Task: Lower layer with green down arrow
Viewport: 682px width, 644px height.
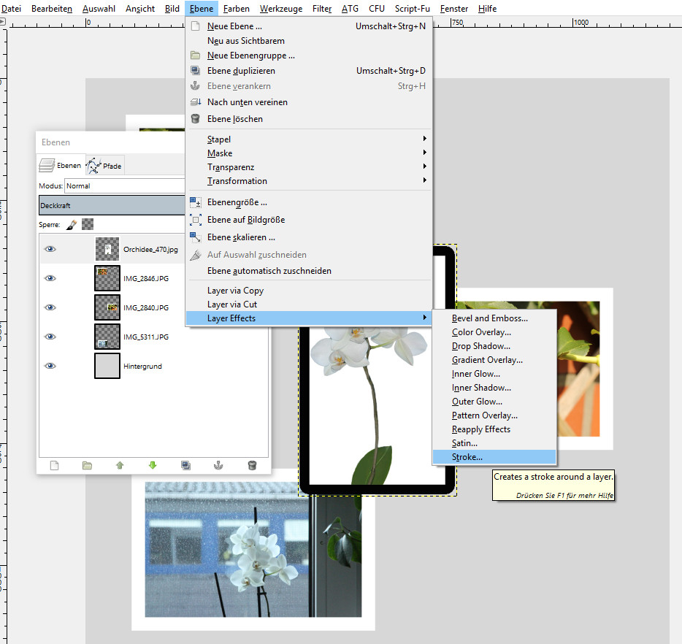Action: [153, 466]
